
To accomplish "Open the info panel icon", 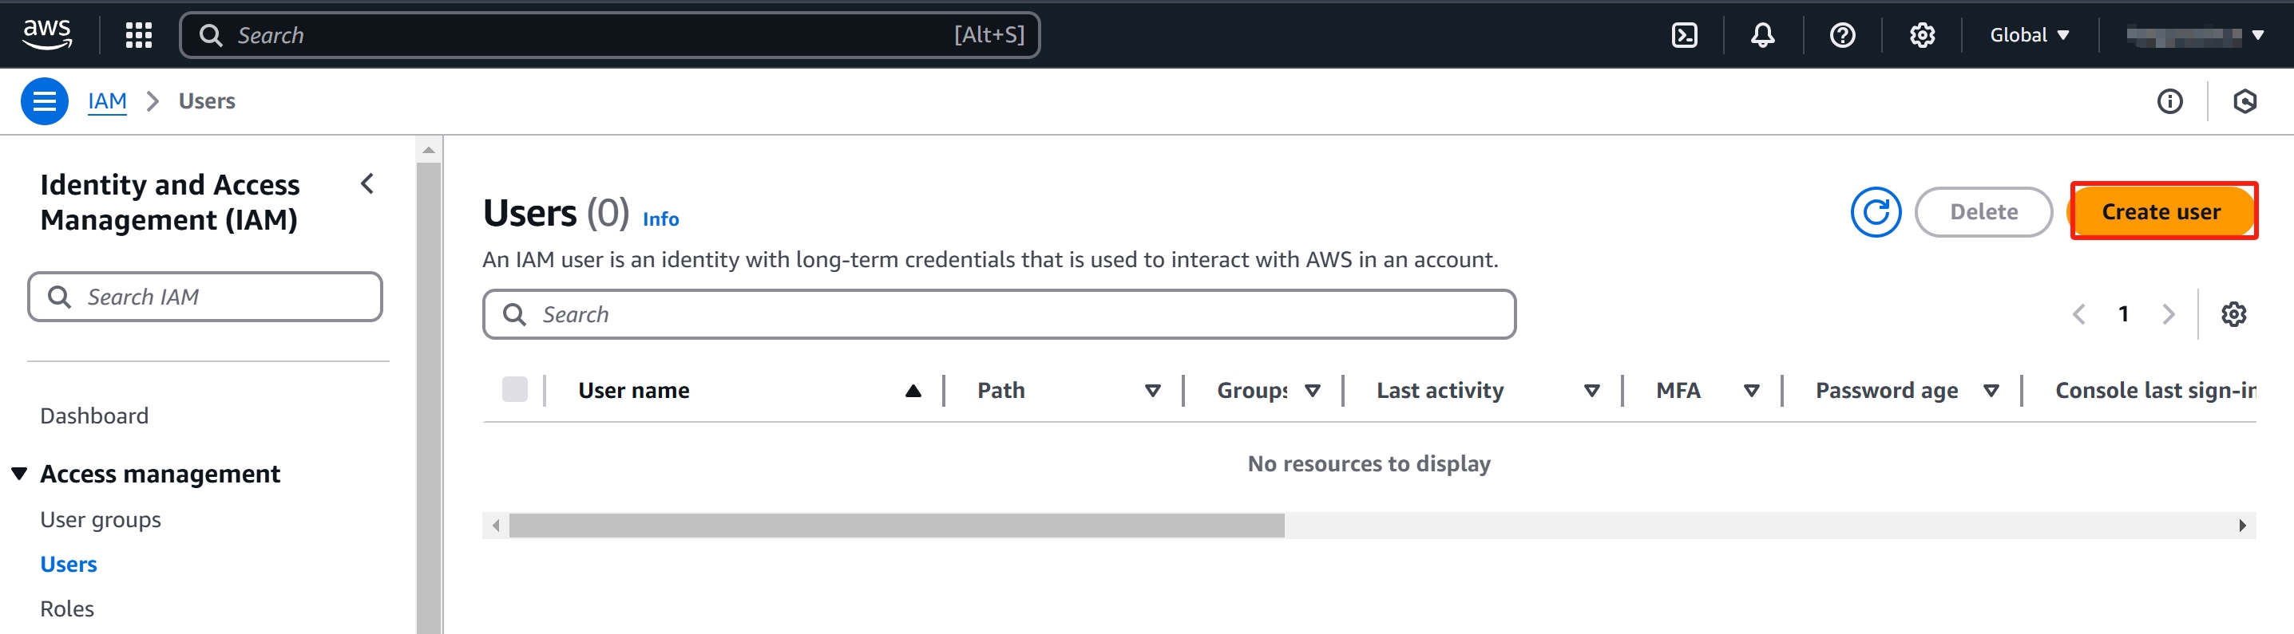I will click(2169, 101).
